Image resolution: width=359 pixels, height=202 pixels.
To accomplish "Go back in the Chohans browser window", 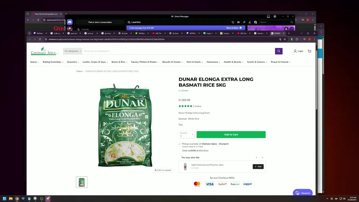I will (x=29, y=39).
